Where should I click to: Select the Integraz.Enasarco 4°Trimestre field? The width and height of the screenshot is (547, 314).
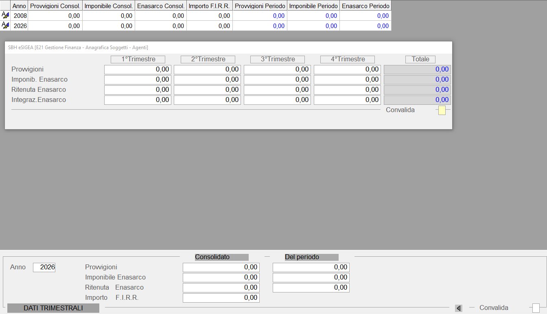click(x=347, y=100)
